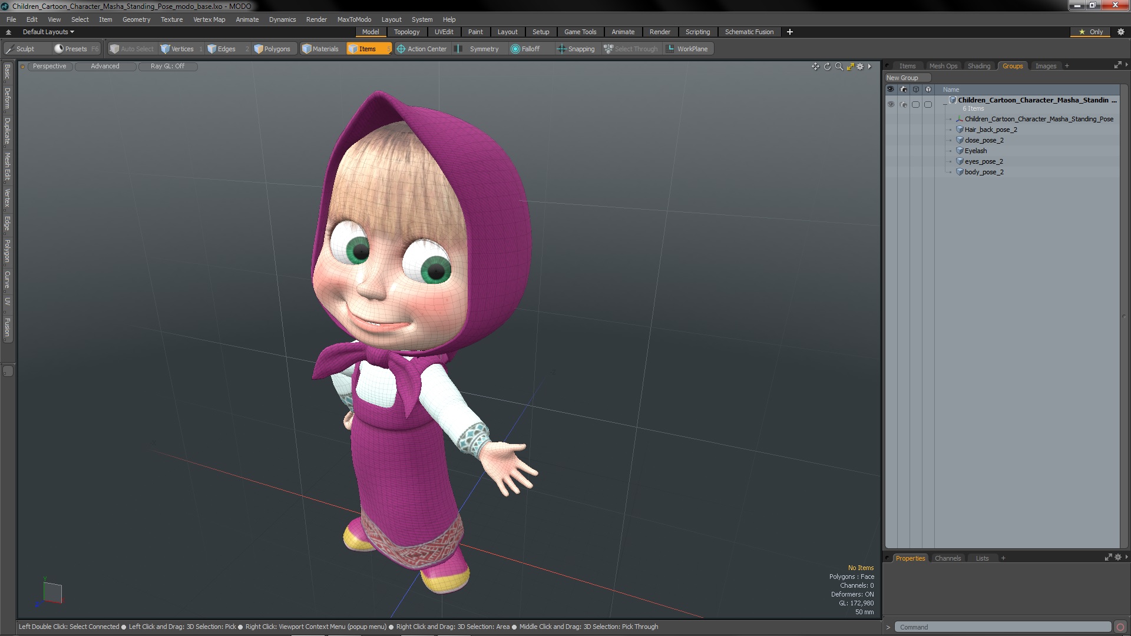Select the Hair_back_pose_2 item
Screen dimensions: 1131x636
coord(991,130)
